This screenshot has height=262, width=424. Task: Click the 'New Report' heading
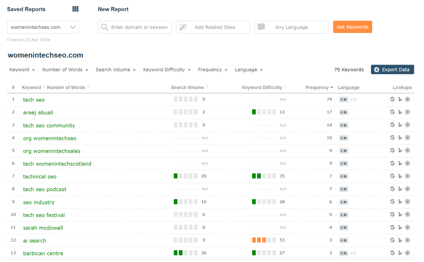tap(113, 9)
